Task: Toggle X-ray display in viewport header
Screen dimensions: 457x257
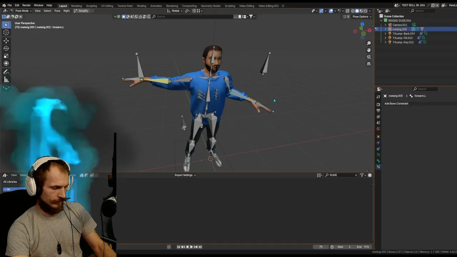Action: [347, 11]
